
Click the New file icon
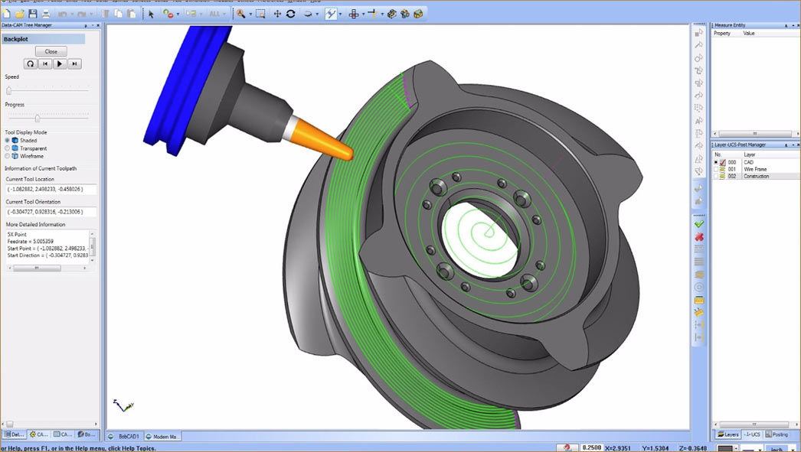(7, 14)
